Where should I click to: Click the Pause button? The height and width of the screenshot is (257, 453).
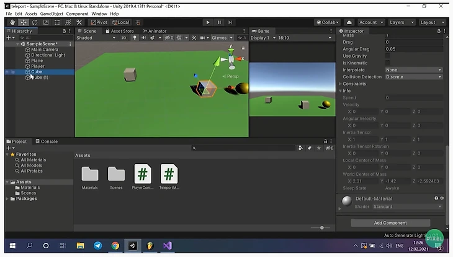(x=219, y=22)
